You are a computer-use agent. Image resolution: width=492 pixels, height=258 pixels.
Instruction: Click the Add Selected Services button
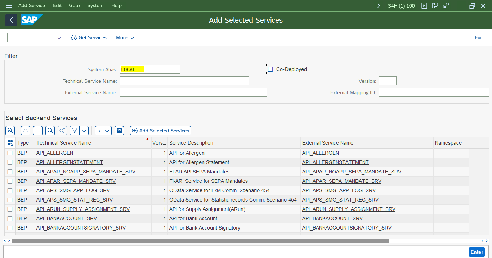point(161,131)
